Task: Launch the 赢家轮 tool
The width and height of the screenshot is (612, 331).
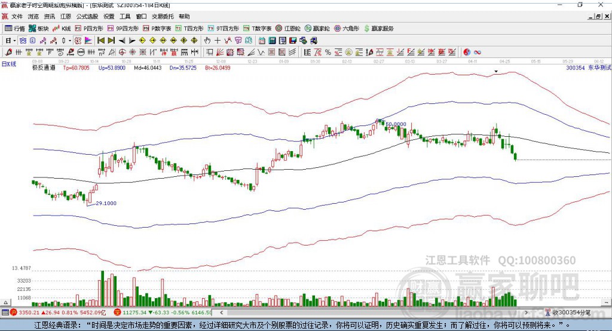Action: pos(317,29)
